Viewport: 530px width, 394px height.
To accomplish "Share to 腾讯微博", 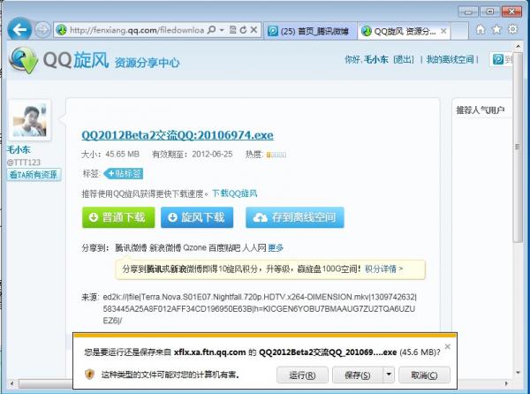I will point(131,247).
